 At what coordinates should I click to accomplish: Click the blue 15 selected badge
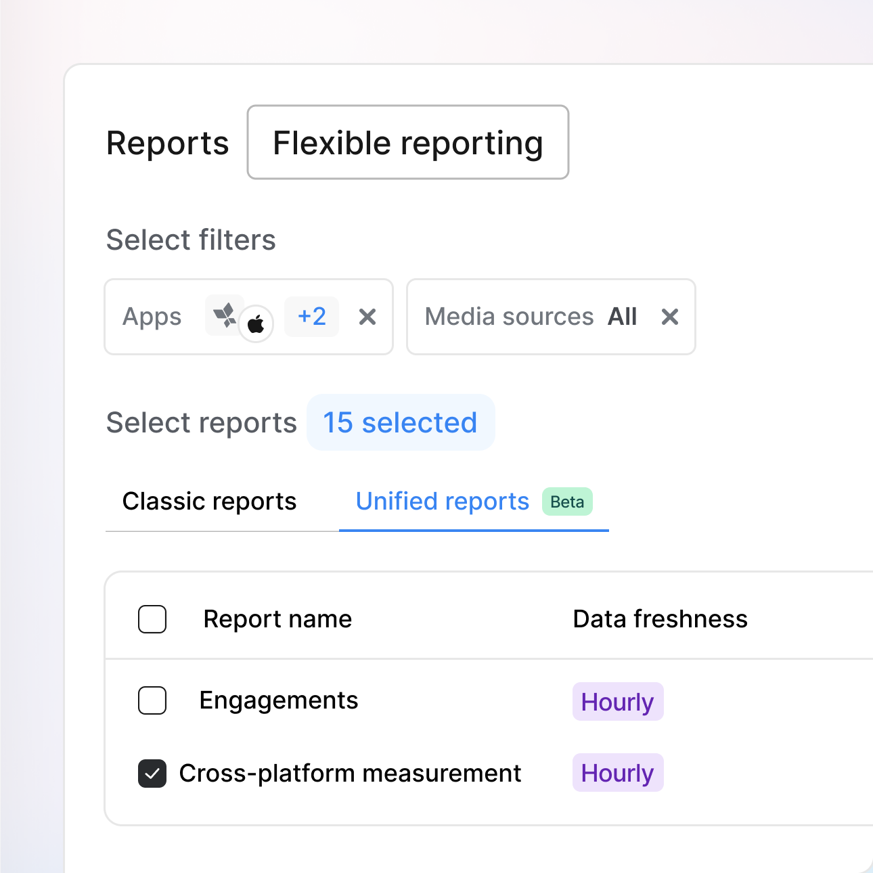(x=400, y=422)
